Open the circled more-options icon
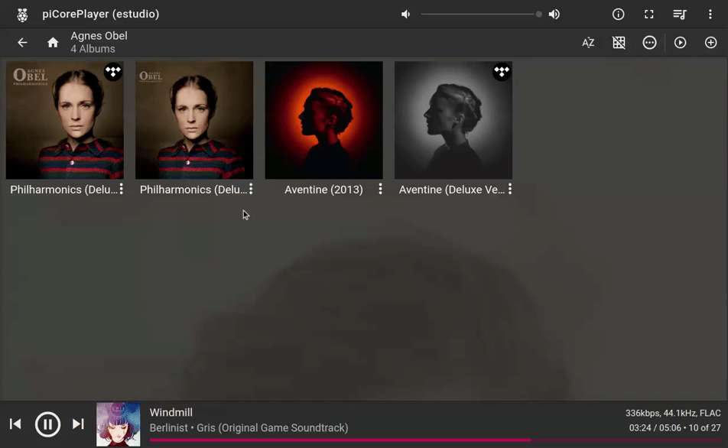Viewport: 728px width, 448px height. click(x=649, y=43)
